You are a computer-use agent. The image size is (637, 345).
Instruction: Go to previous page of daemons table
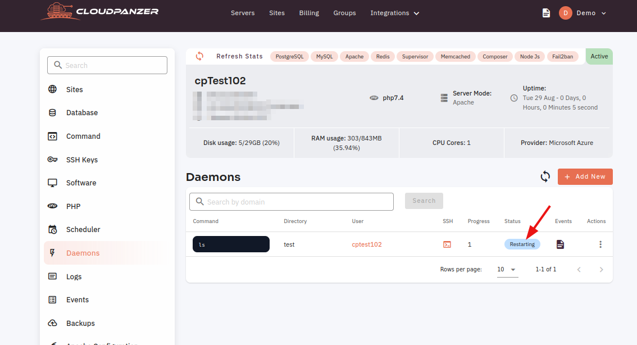579,269
